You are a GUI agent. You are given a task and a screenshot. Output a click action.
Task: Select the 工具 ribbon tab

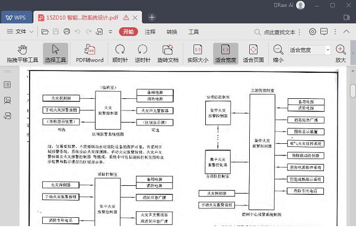tap(193, 32)
